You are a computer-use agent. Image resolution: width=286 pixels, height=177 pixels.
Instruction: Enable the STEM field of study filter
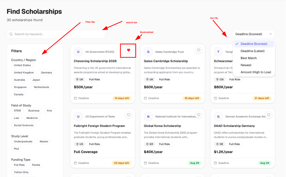[17, 111]
